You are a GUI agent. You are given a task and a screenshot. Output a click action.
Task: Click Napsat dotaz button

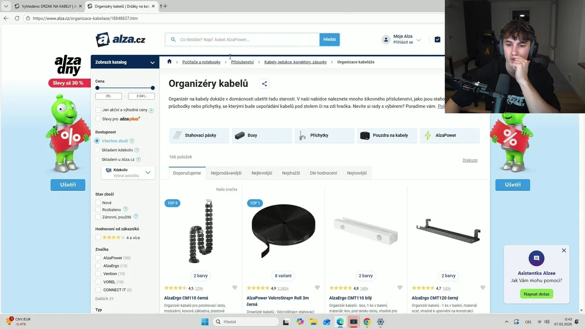(537, 294)
